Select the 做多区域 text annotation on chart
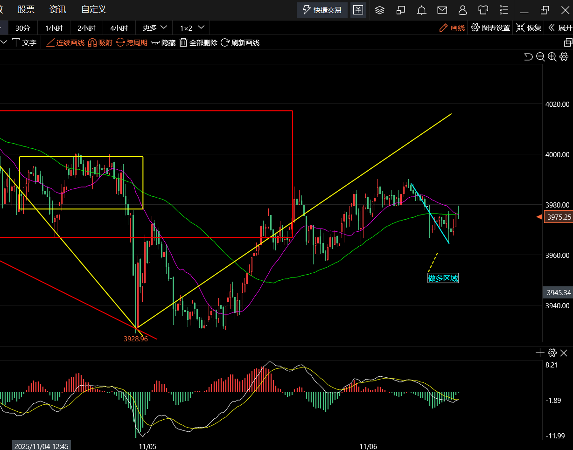The width and height of the screenshot is (573, 450). point(443,279)
